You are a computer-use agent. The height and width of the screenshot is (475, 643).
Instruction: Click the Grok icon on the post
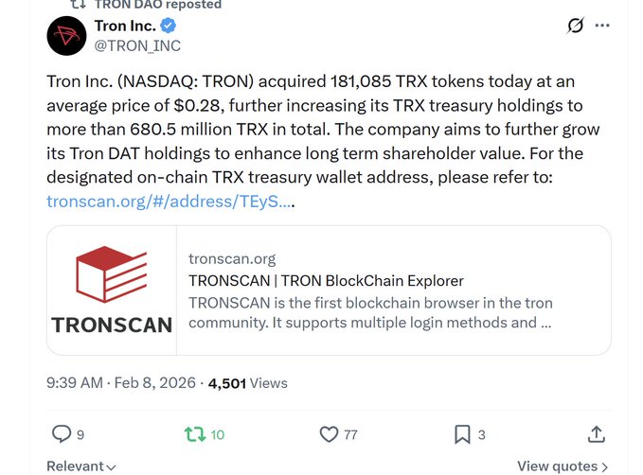pyautogui.click(x=575, y=26)
